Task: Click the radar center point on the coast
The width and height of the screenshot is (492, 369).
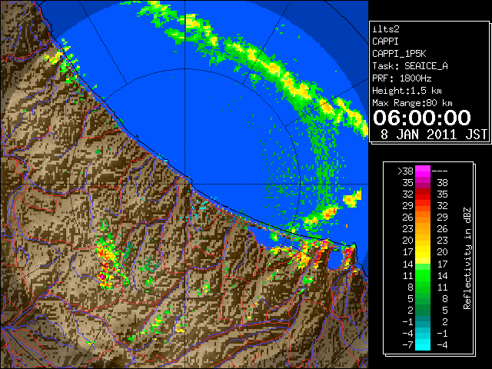Action: point(186,184)
